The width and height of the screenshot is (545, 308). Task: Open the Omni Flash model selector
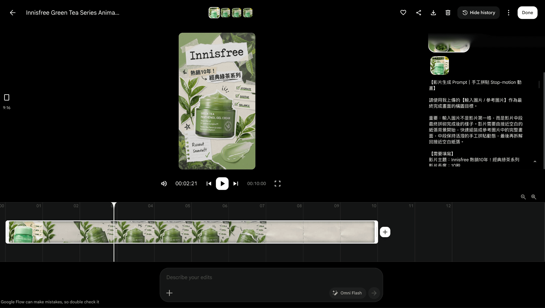pyautogui.click(x=348, y=293)
